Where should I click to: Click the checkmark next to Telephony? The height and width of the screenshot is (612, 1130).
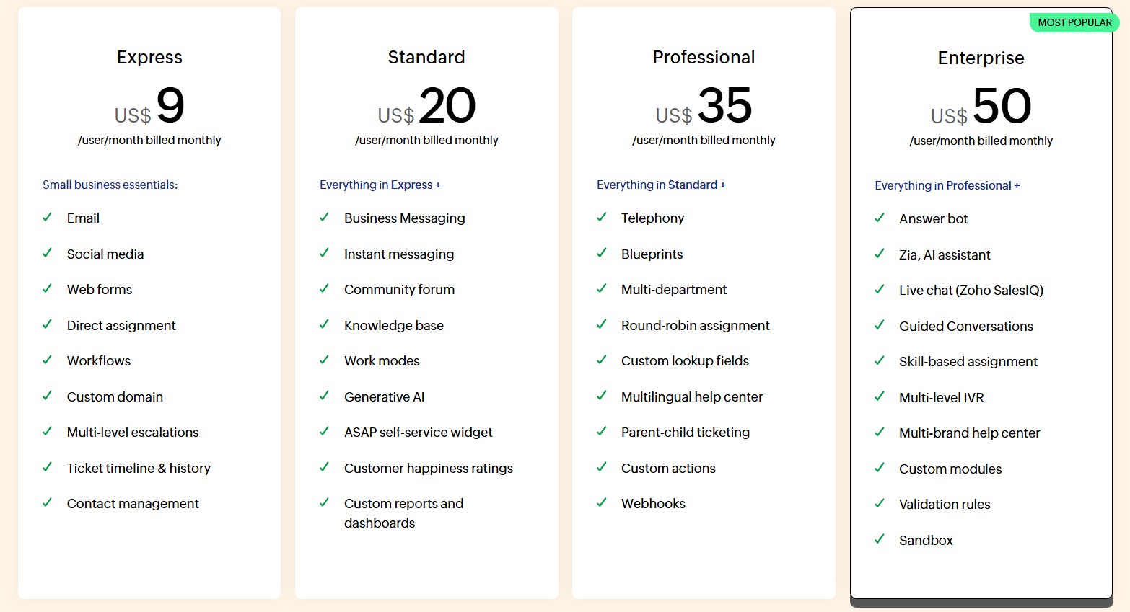pyautogui.click(x=601, y=217)
